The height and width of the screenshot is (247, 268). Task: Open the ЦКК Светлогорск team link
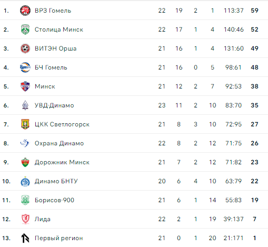tap(62, 124)
